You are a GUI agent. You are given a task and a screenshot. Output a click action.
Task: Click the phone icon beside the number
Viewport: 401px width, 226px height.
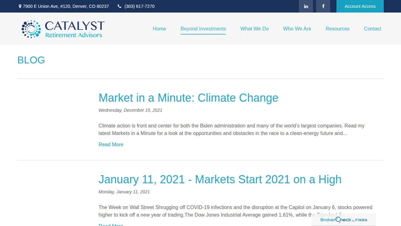coord(119,6)
